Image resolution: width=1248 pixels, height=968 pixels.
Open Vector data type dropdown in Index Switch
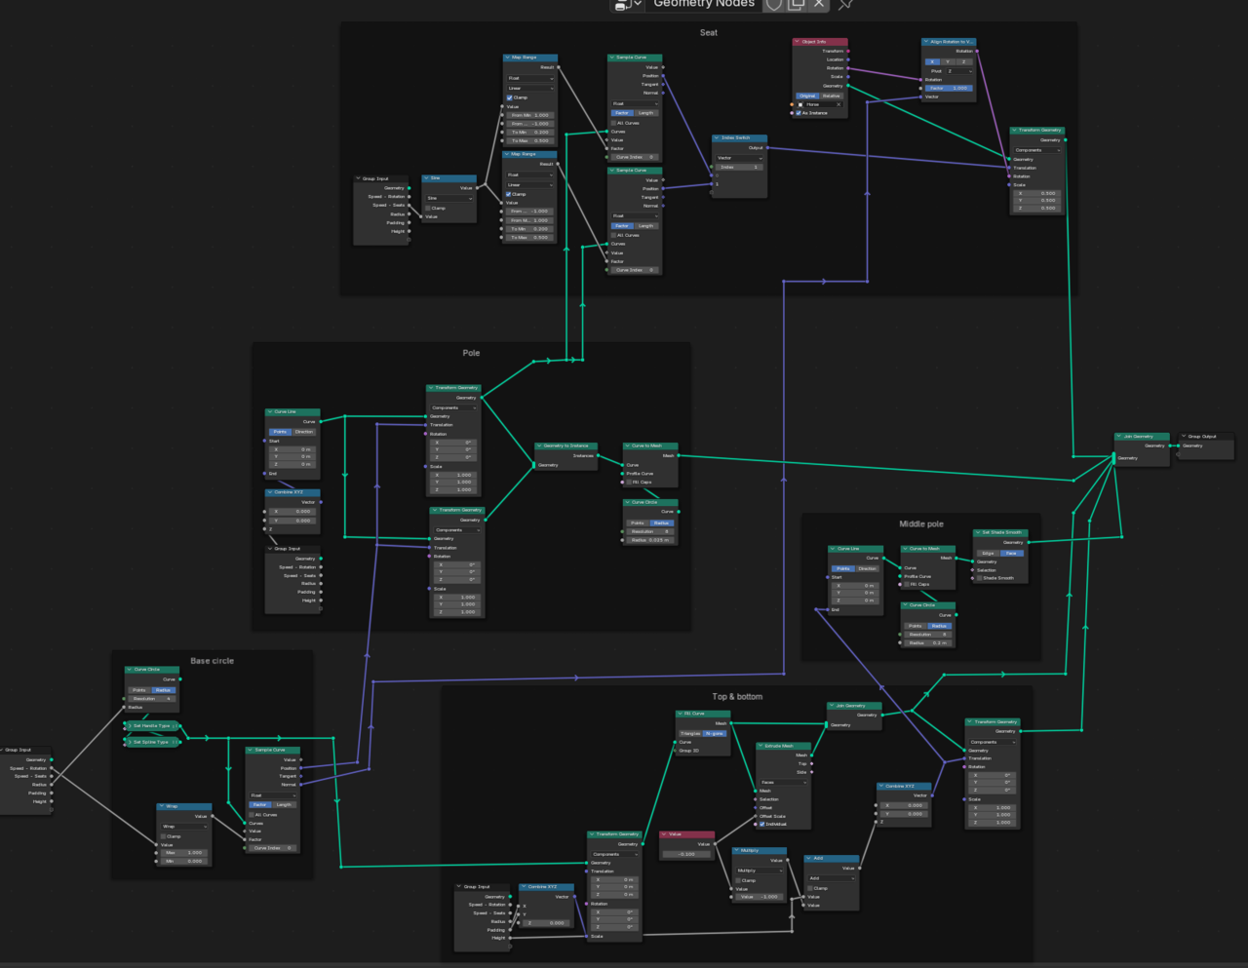pyautogui.click(x=739, y=158)
